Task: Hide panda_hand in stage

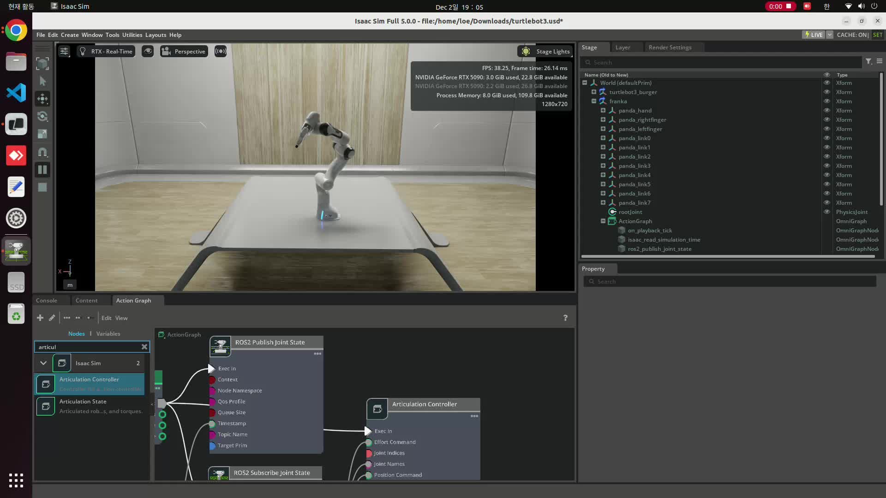Action: point(827,111)
